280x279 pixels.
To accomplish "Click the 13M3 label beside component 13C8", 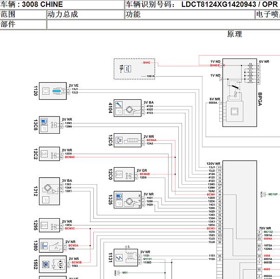I will coord(68,123).
